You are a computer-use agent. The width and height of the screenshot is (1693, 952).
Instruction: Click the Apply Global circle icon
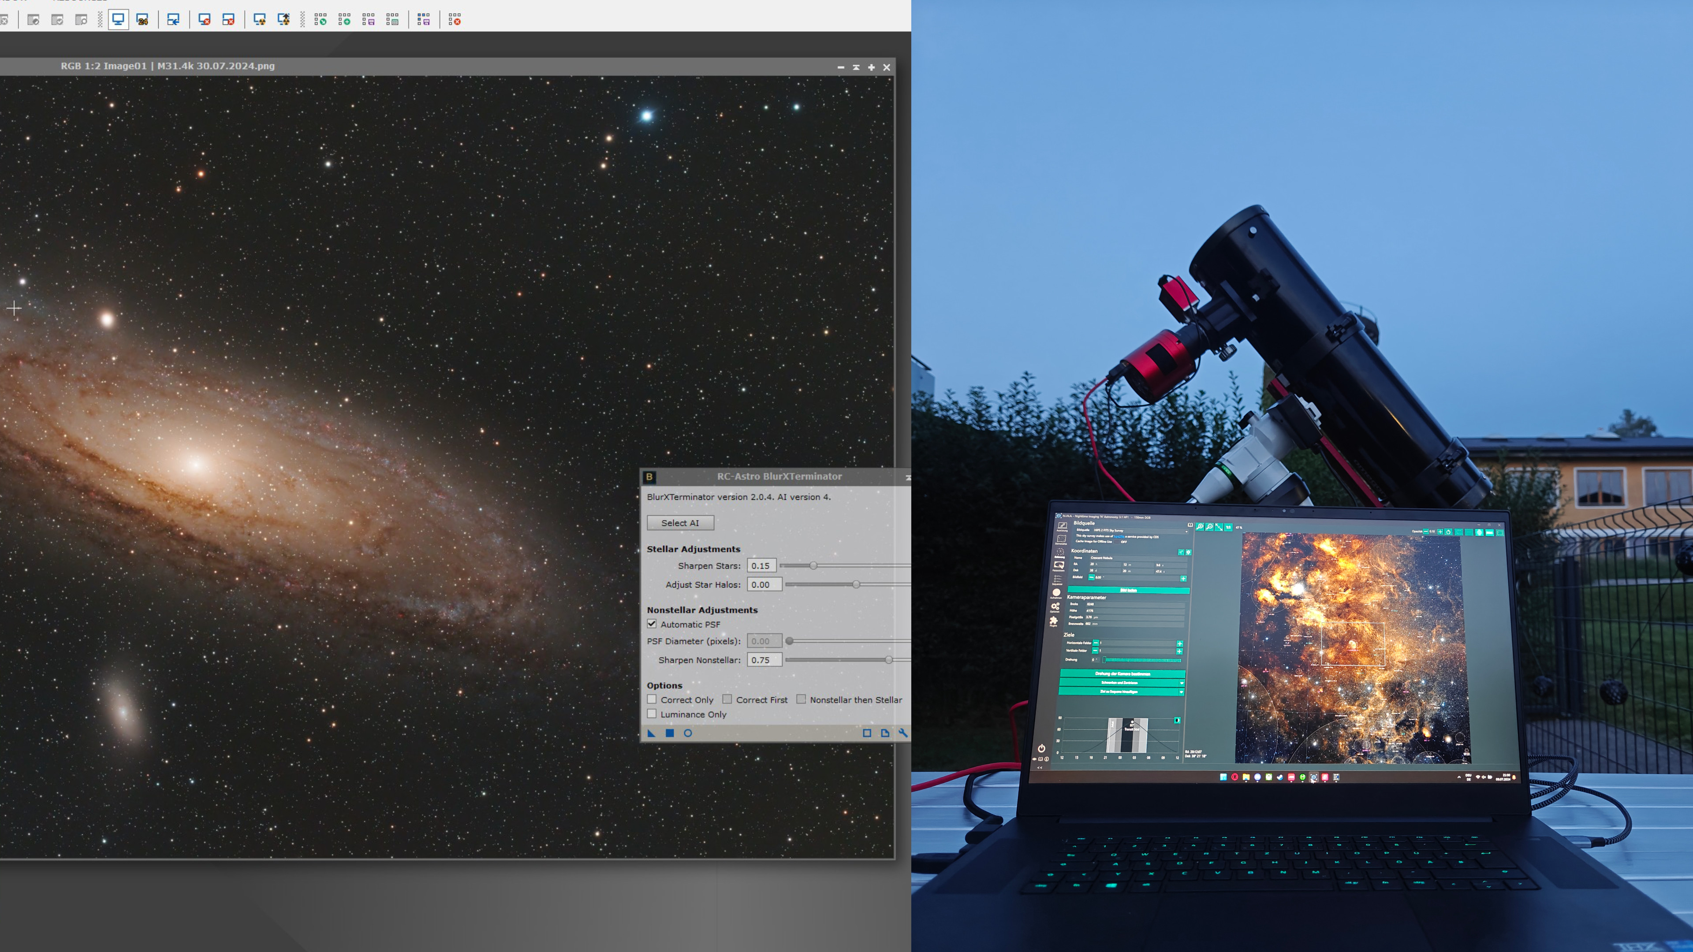(688, 733)
